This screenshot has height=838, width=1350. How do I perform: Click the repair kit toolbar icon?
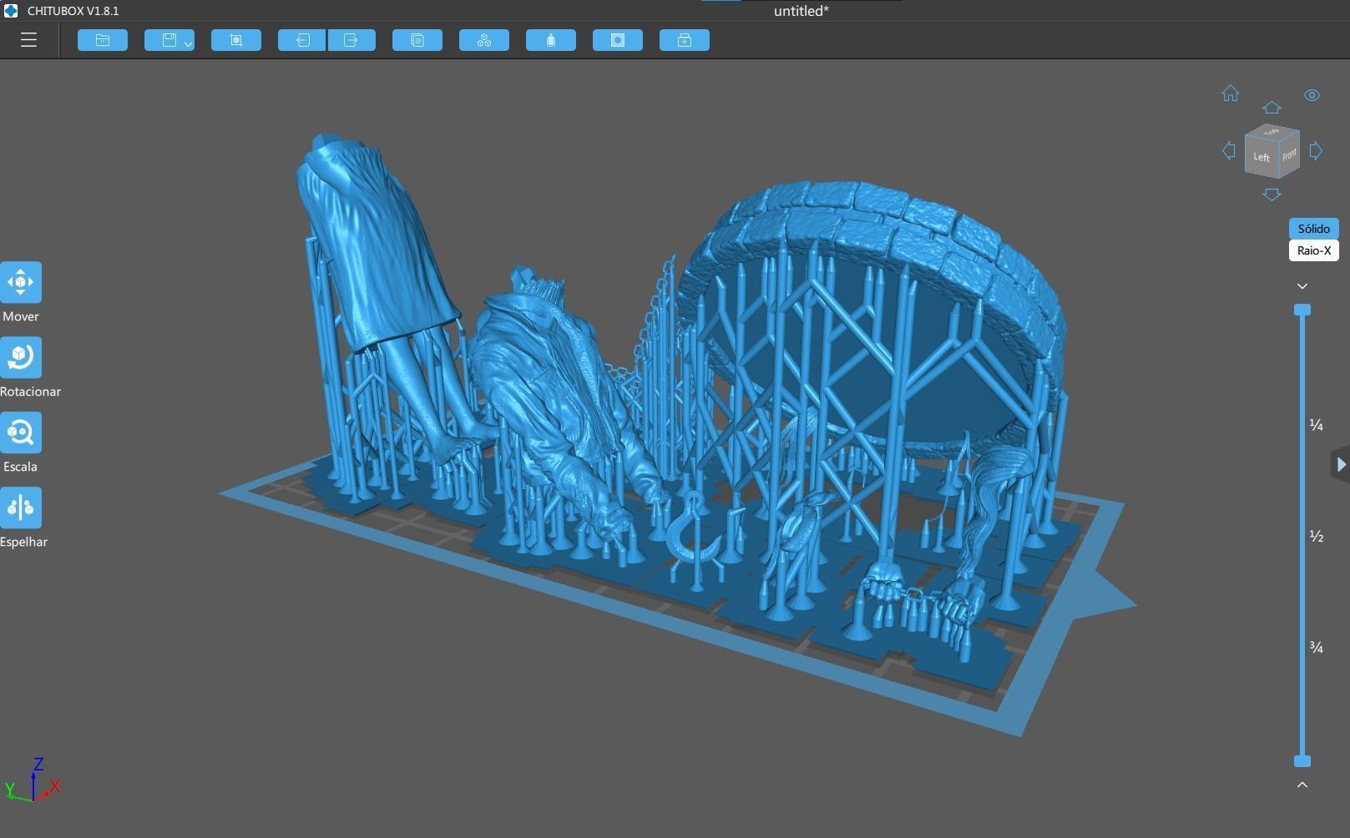point(685,40)
